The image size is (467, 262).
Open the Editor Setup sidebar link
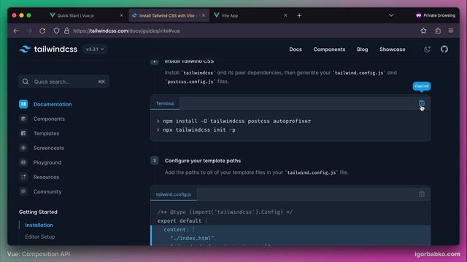(x=40, y=237)
